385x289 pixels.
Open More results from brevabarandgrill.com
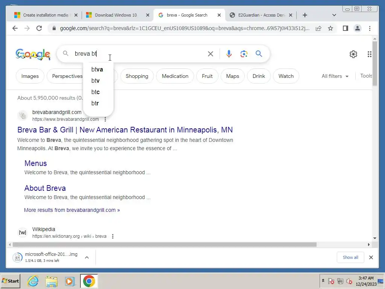(x=72, y=210)
